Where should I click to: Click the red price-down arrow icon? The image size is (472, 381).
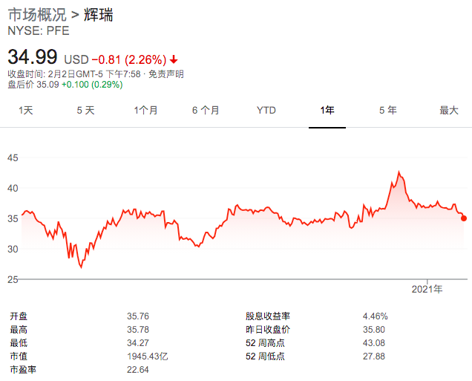click(174, 60)
